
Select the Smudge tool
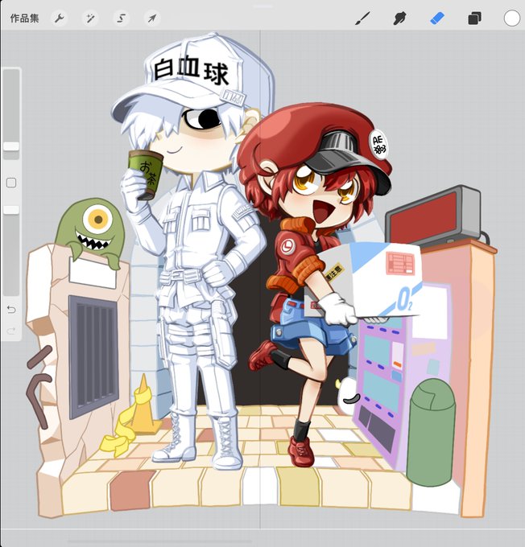(399, 19)
